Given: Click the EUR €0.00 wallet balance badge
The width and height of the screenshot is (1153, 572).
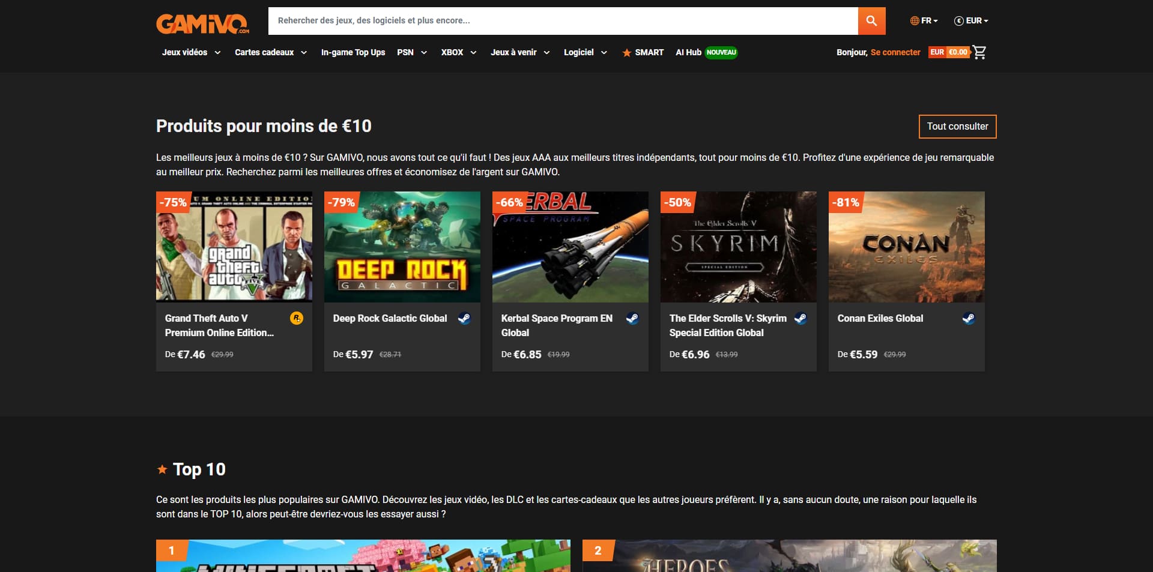Looking at the screenshot, I should coord(949,52).
